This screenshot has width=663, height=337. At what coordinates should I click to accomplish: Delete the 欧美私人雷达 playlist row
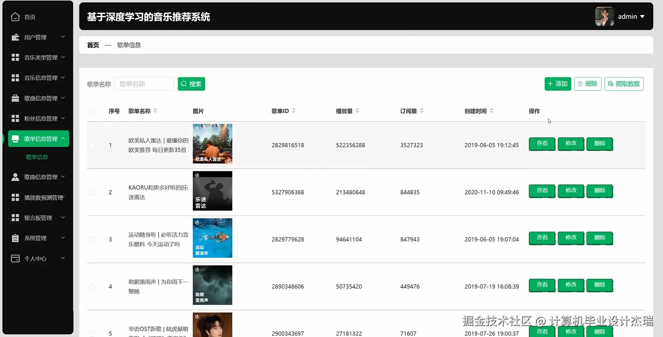(x=600, y=144)
